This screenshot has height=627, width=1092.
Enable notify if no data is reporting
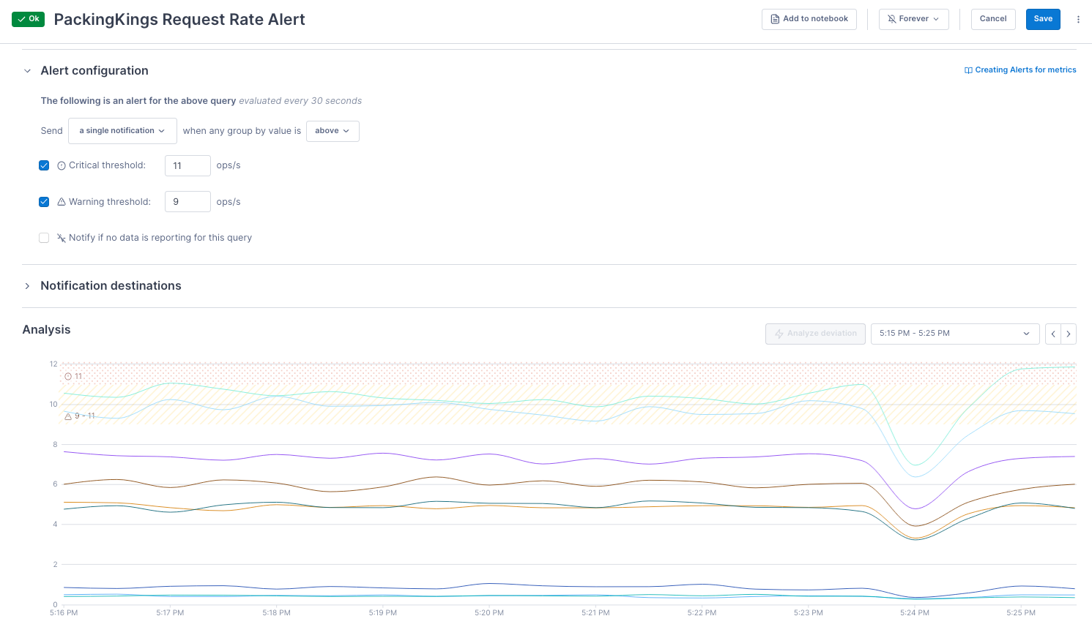pos(44,238)
